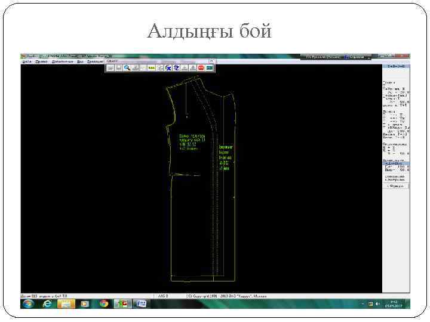Click the second toolbar icon beside the magnifier

[118, 68]
